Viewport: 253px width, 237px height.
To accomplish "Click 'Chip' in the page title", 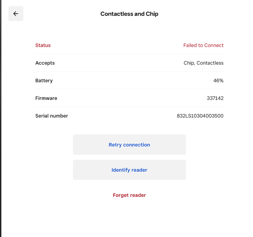I will point(152,14).
